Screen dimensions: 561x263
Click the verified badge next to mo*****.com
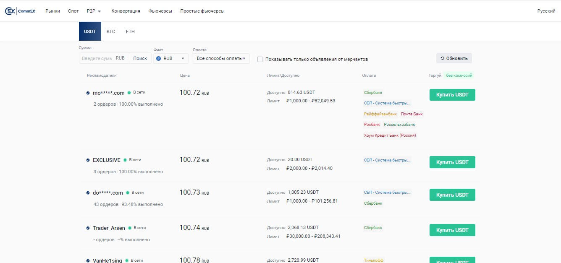coord(88,93)
